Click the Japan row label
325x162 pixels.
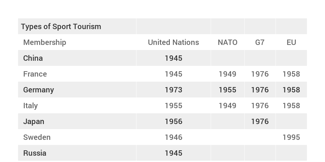coord(34,121)
